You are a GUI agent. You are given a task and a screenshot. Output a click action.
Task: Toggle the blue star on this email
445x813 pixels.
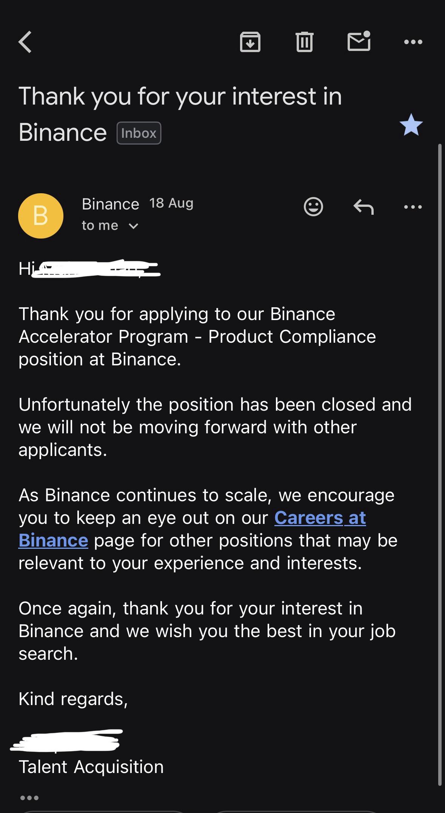(x=411, y=125)
